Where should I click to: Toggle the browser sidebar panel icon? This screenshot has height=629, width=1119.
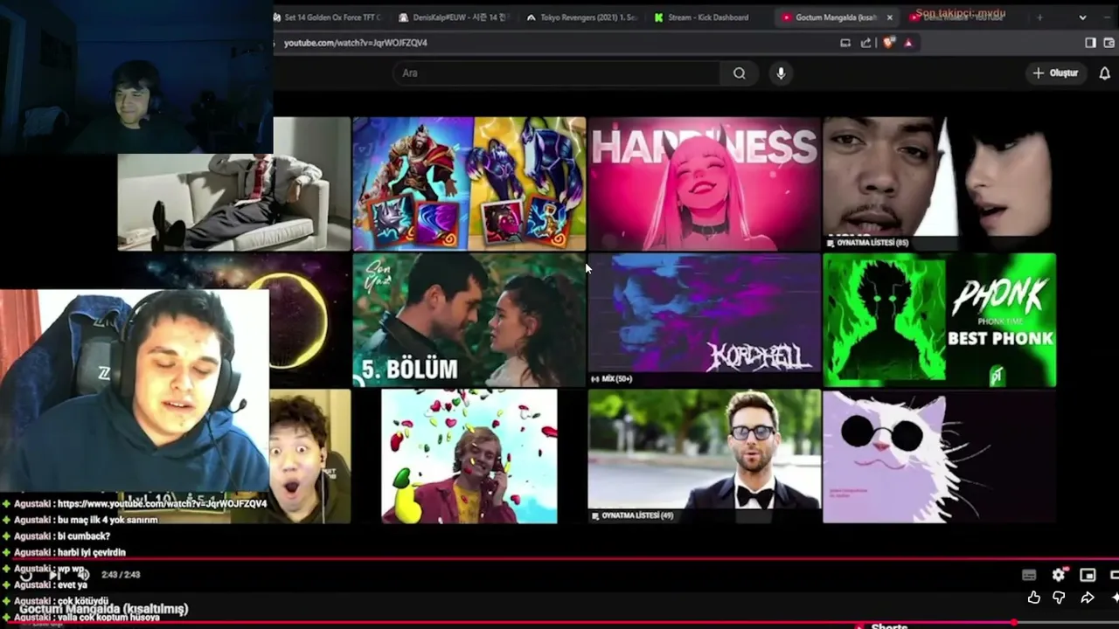[x=1090, y=43]
